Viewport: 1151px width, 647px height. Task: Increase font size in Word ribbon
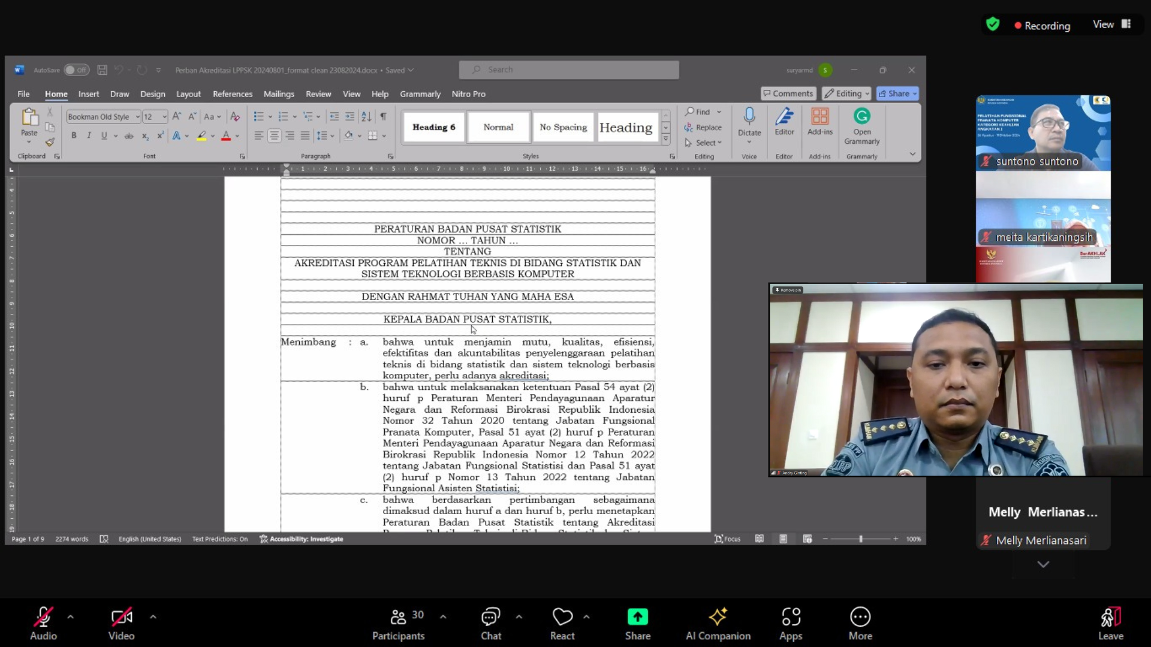click(x=176, y=117)
